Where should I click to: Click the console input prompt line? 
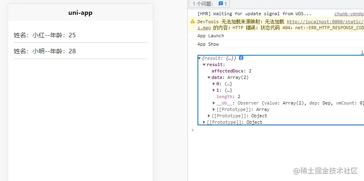pos(276,130)
